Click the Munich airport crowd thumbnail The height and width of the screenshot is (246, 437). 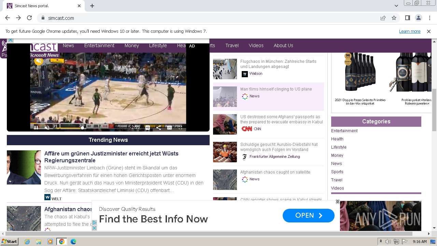tap(225, 69)
